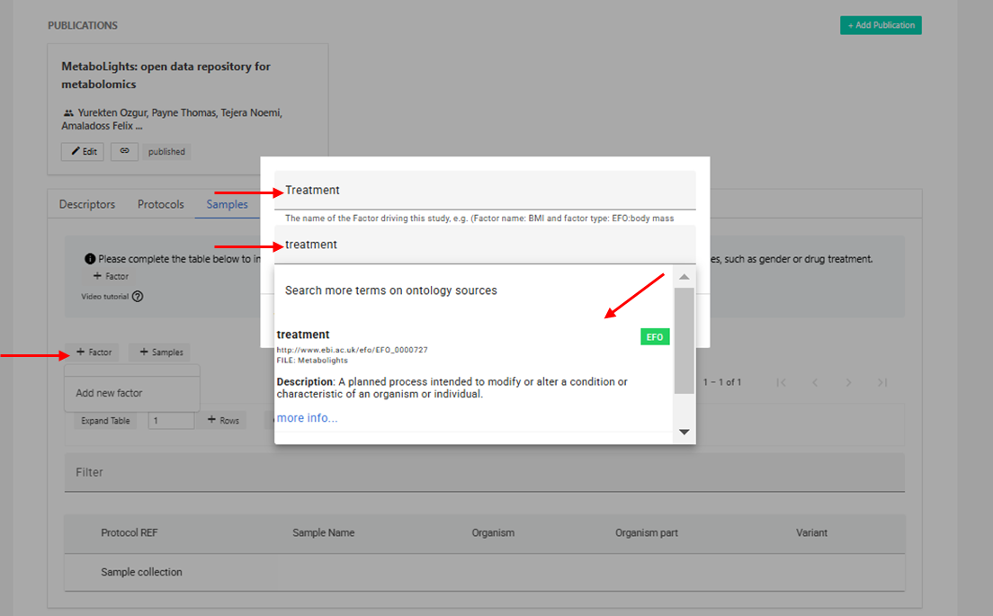Switch to the Protocols tab
This screenshot has height=616, width=993.
pyautogui.click(x=161, y=204)
